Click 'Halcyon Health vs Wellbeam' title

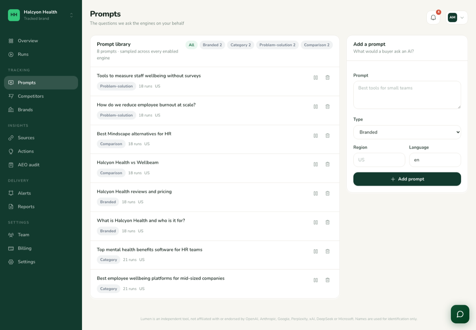pyautogui.click(x=128, y=162)
